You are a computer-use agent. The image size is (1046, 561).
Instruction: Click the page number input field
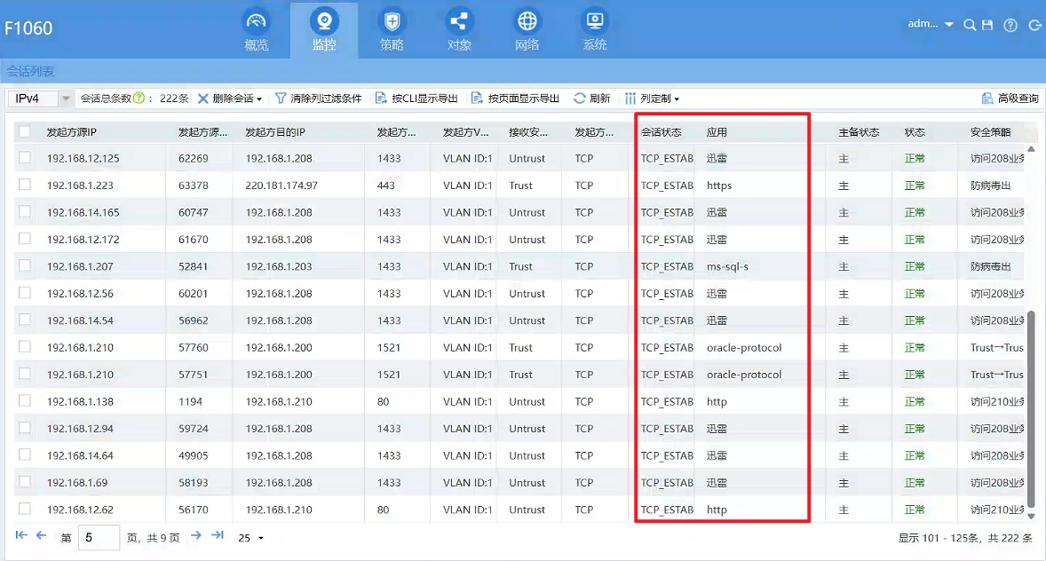click(x=99, y=538)
